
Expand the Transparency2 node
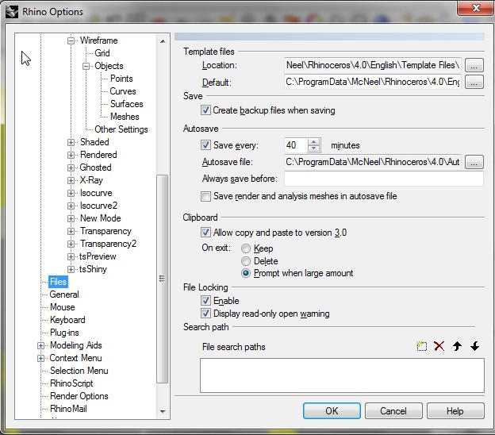pos(71,244)
